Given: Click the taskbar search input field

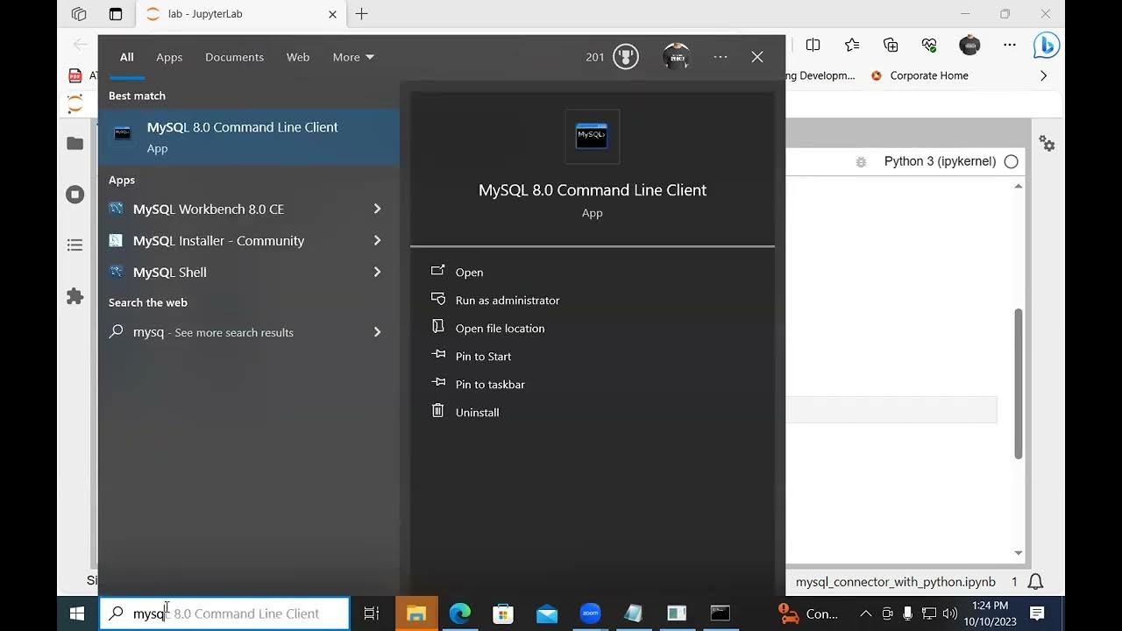Looking at the screenshot, I should (x=225, y=613).
